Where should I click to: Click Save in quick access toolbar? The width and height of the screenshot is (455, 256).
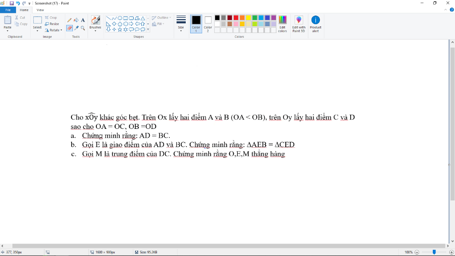[12, 3]
